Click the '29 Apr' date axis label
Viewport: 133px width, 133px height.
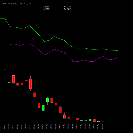[30, 127]
